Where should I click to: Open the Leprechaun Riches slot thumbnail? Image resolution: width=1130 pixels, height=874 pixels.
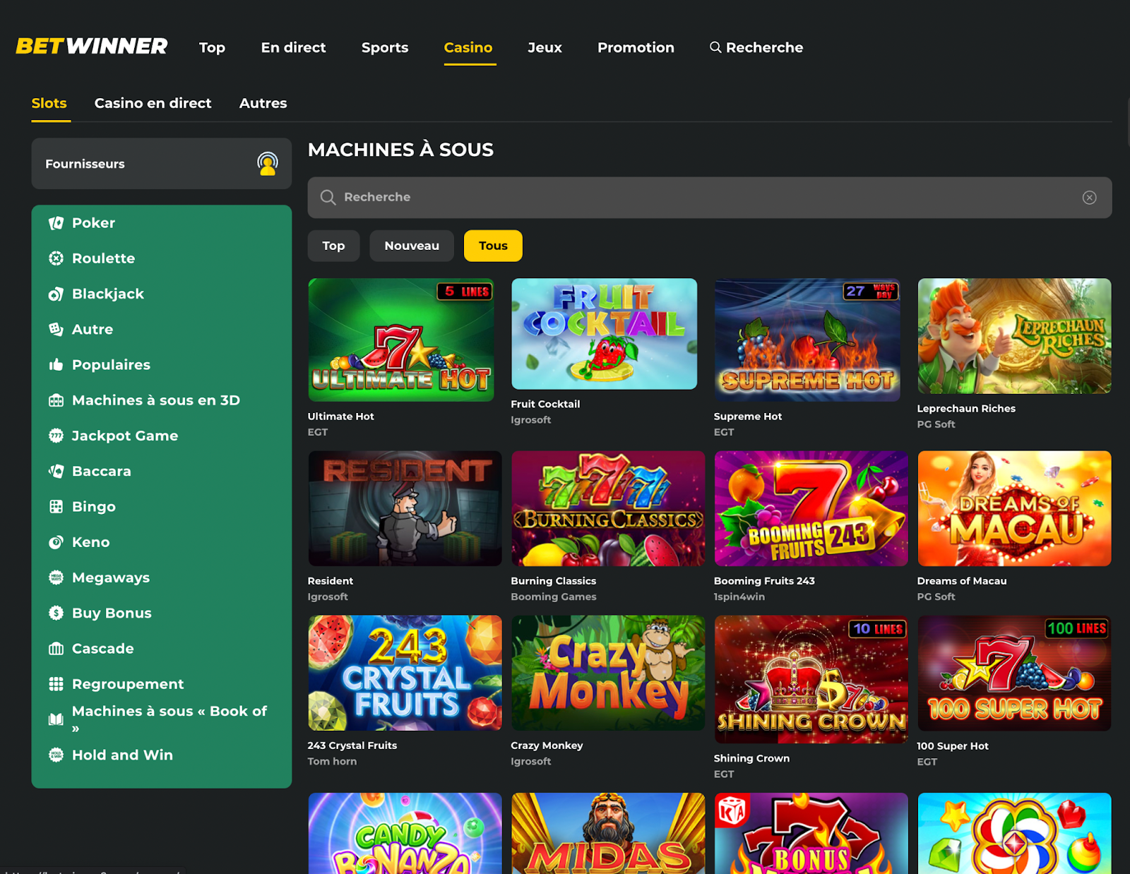pos(1014,336)
